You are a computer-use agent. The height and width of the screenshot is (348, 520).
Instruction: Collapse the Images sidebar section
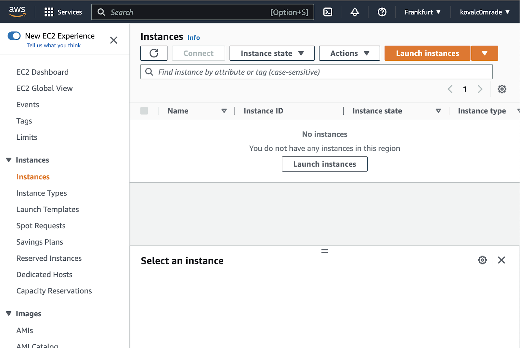pos(9,314)
